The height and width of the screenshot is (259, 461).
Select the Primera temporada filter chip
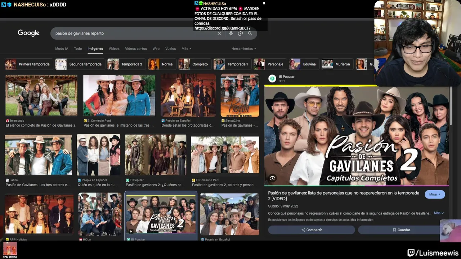pos(29,64)
